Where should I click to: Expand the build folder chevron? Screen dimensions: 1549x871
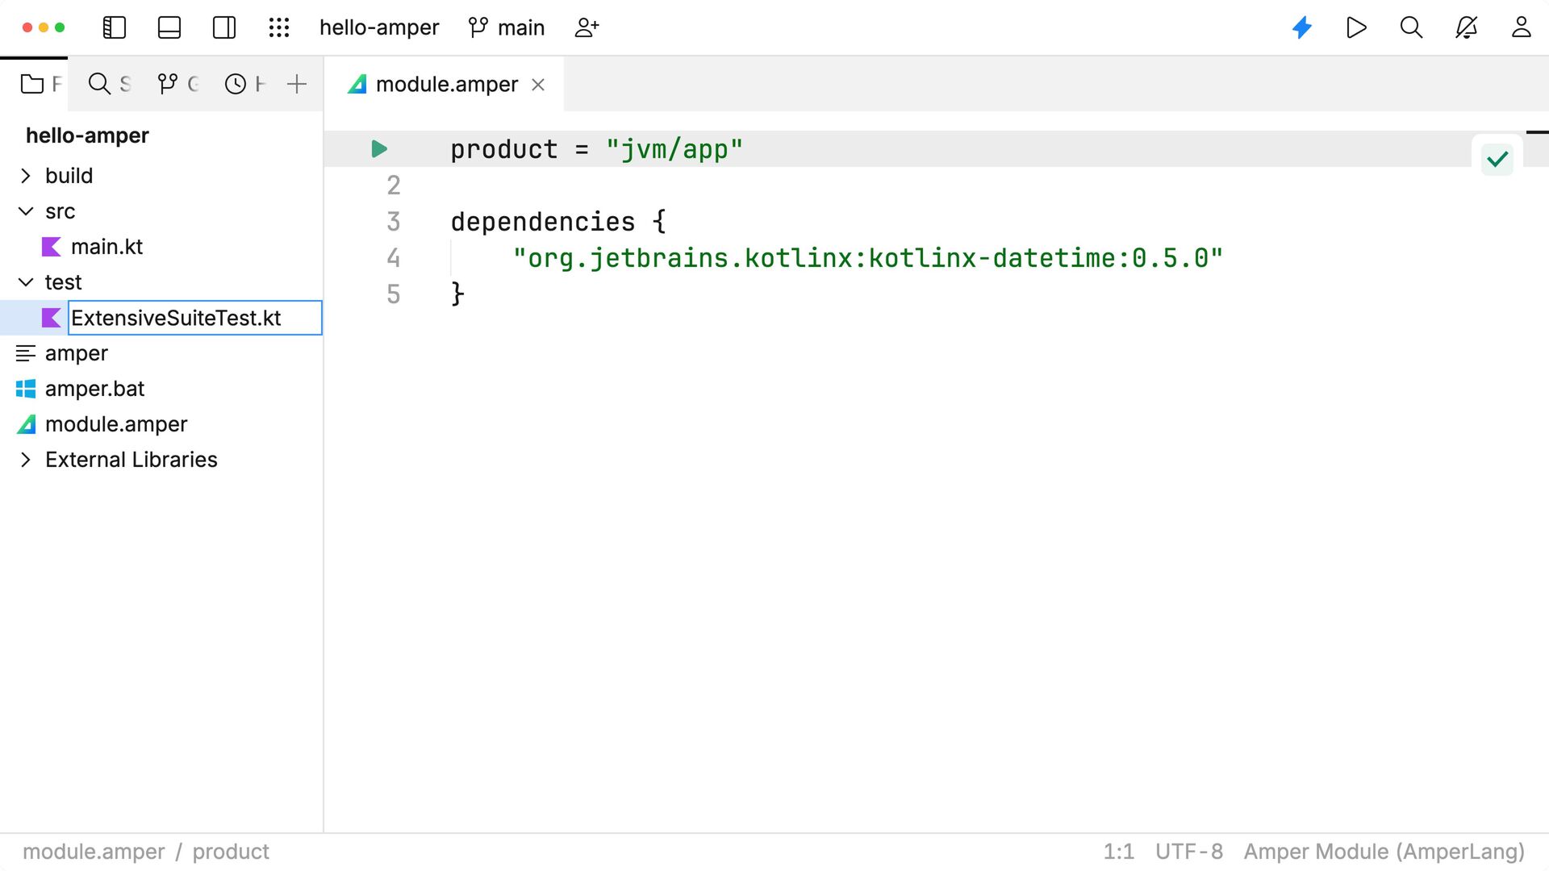(26, 176)
